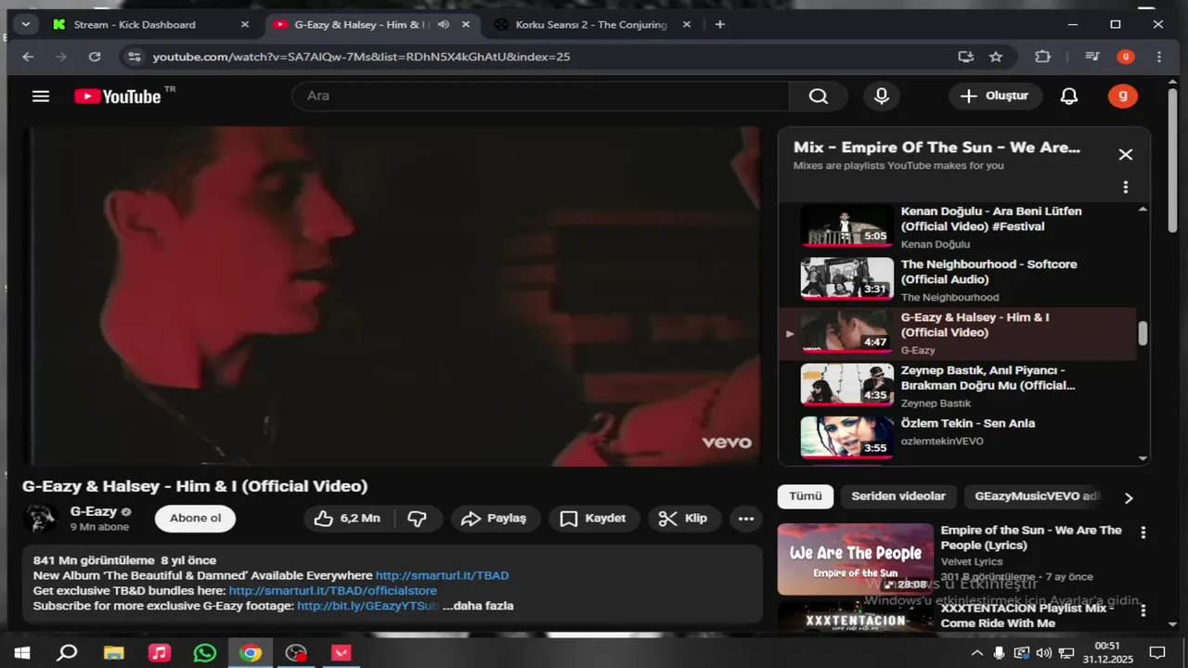This screenshot has height=668, width=1188.
Task: Switch to Stream - Kick Dashboard tab
Action: pos(135,24)
